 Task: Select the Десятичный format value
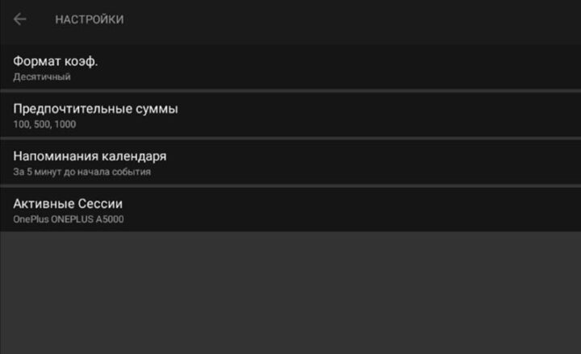(x=42, y=77)
